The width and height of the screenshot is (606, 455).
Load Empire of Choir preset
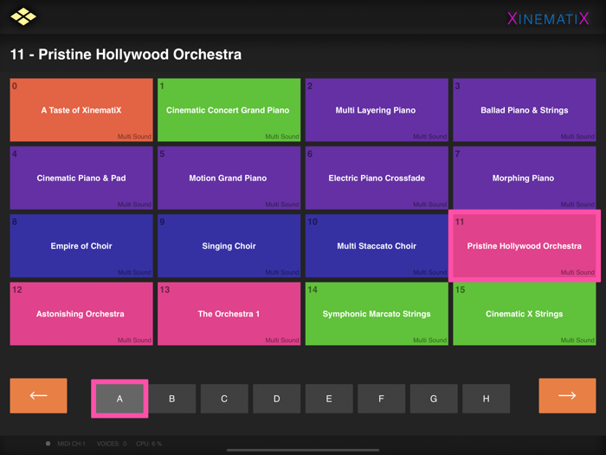pyautogui.click(x=81, y=245)
